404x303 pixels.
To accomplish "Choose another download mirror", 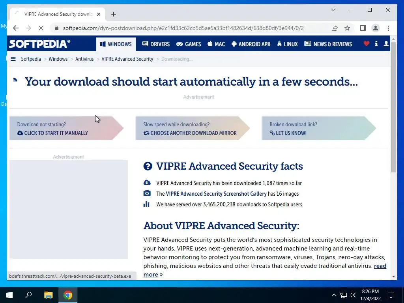I will 193,128.
